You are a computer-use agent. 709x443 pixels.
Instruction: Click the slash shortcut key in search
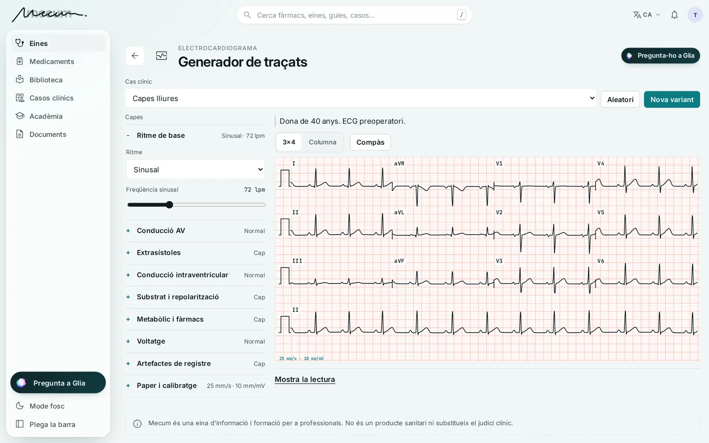coord(461,15)
